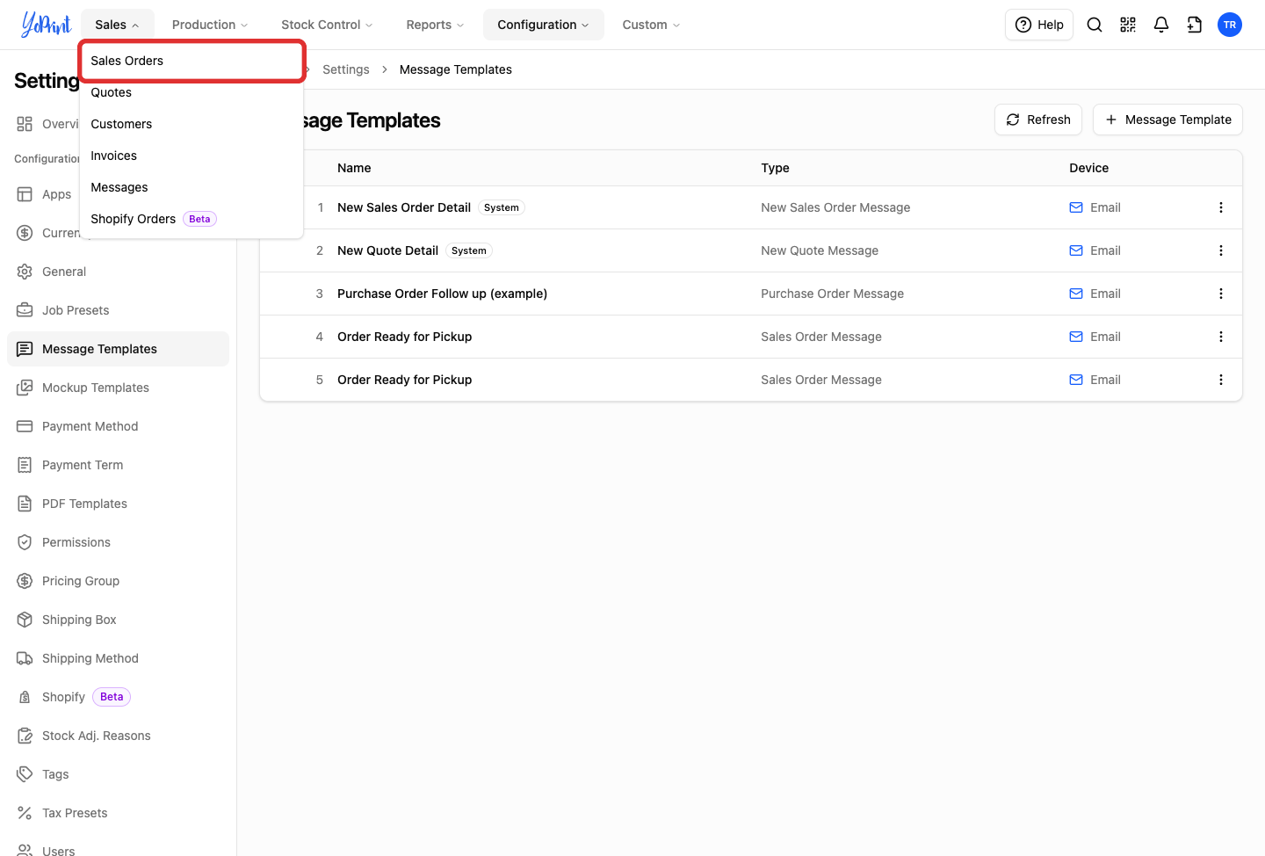Screen dimensions: 1265x856
Task: Click the Mockup Templates sidebar icon
Action: [25, 388]
